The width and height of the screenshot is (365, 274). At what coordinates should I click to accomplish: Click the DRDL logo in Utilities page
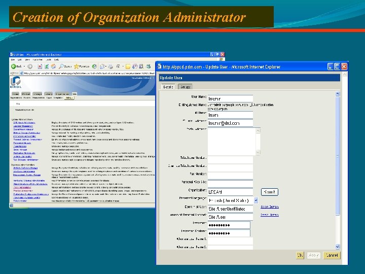point(16,82)
